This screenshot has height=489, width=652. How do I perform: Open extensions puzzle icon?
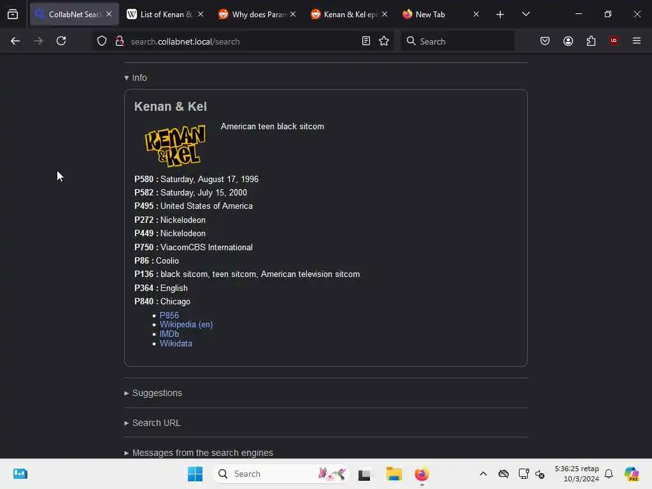coord(591,41)
